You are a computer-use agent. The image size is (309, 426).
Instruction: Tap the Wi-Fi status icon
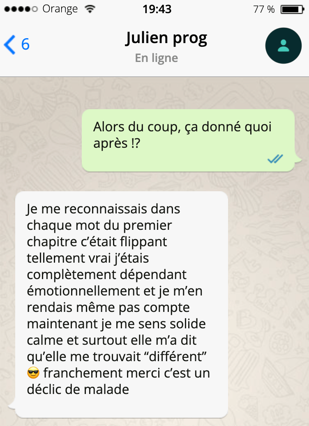point(90,9)
